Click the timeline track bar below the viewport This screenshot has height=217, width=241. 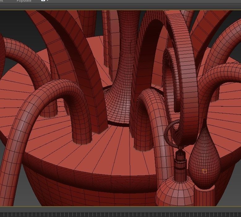pyautogui.click(x=121, y=215)
